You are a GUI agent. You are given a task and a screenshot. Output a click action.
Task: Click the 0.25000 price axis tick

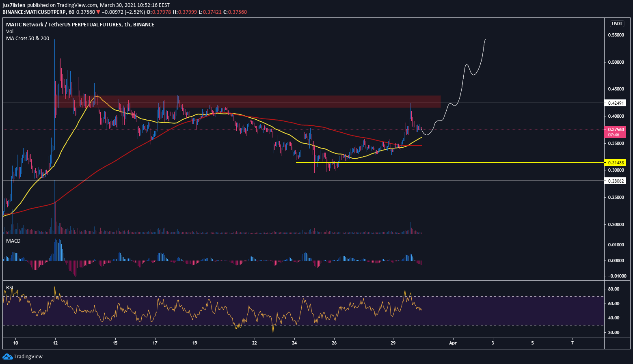[x=616, y=197]
